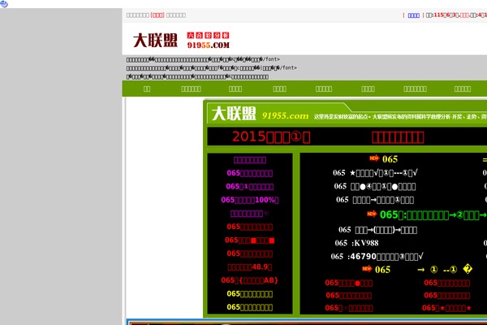
Task: Click the red 2015 heading with circled 1
Action: coord(271,136)
